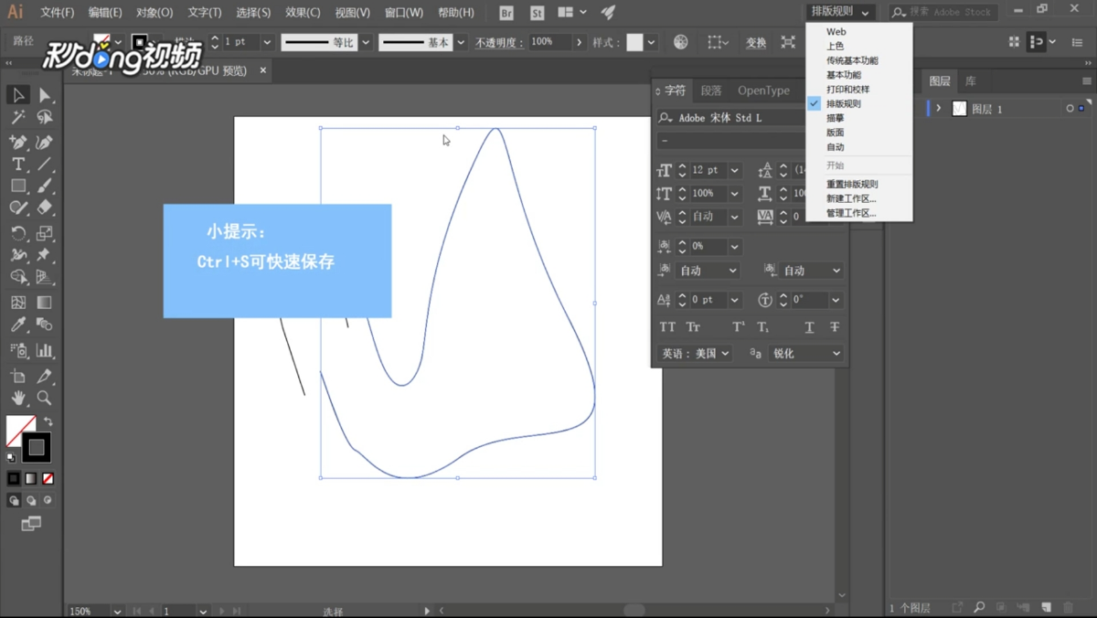Select 排版规则 checked workspace entry
The image size is (1097, 618).
click(x=844, y=103)
